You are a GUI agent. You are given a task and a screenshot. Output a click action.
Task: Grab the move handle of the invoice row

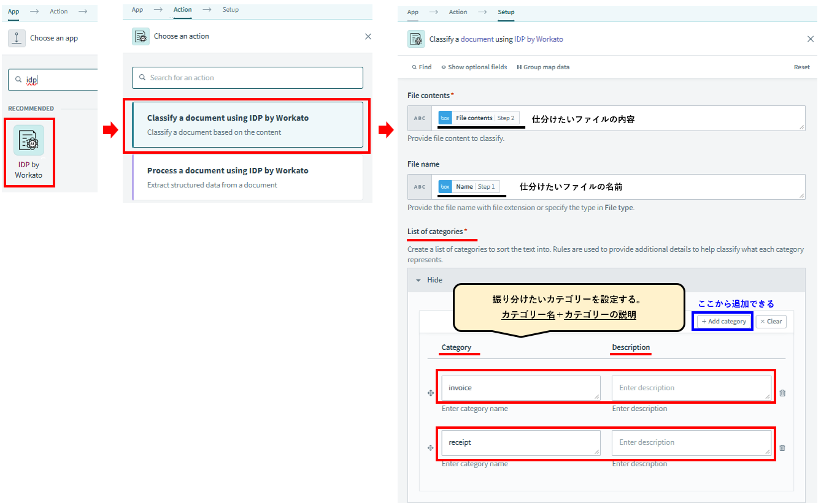click(431, 393)
